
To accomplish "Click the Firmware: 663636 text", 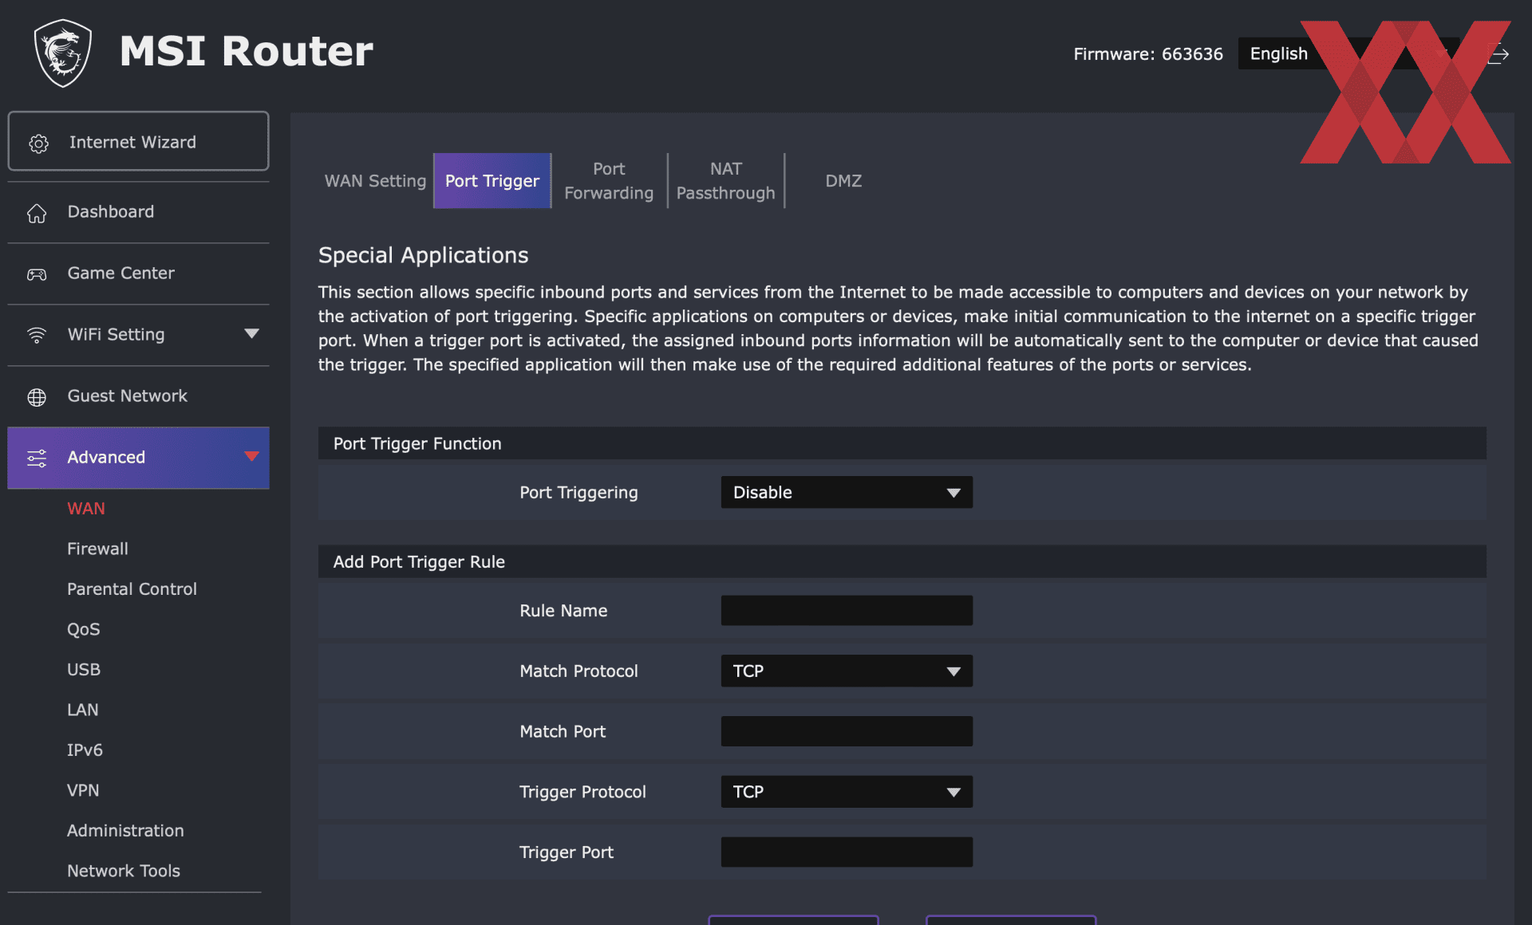I will (x=1147, y=53).
